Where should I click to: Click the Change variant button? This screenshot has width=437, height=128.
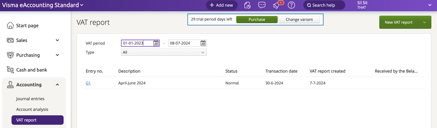[x=299, y=20]
